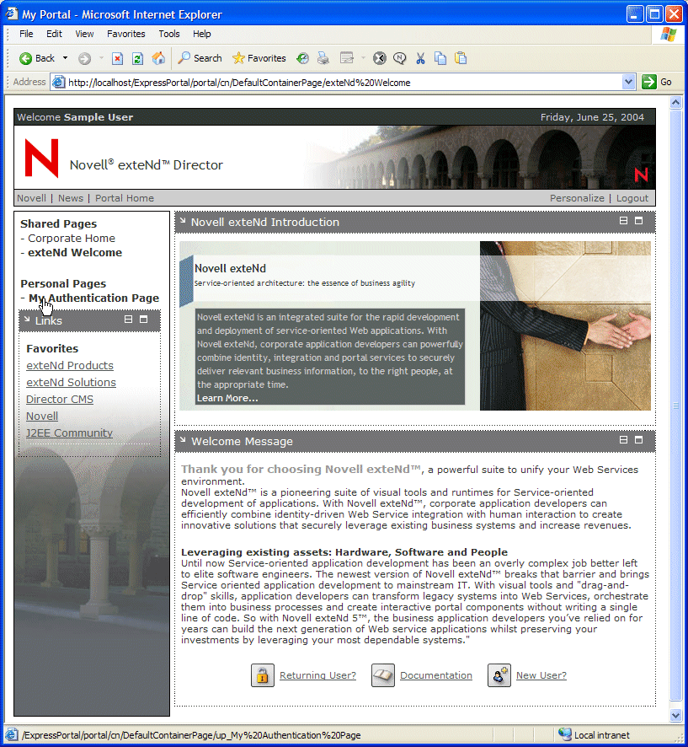Open the Portal Home link
This screenshot has width=688, height=747.
pos(124,198)
